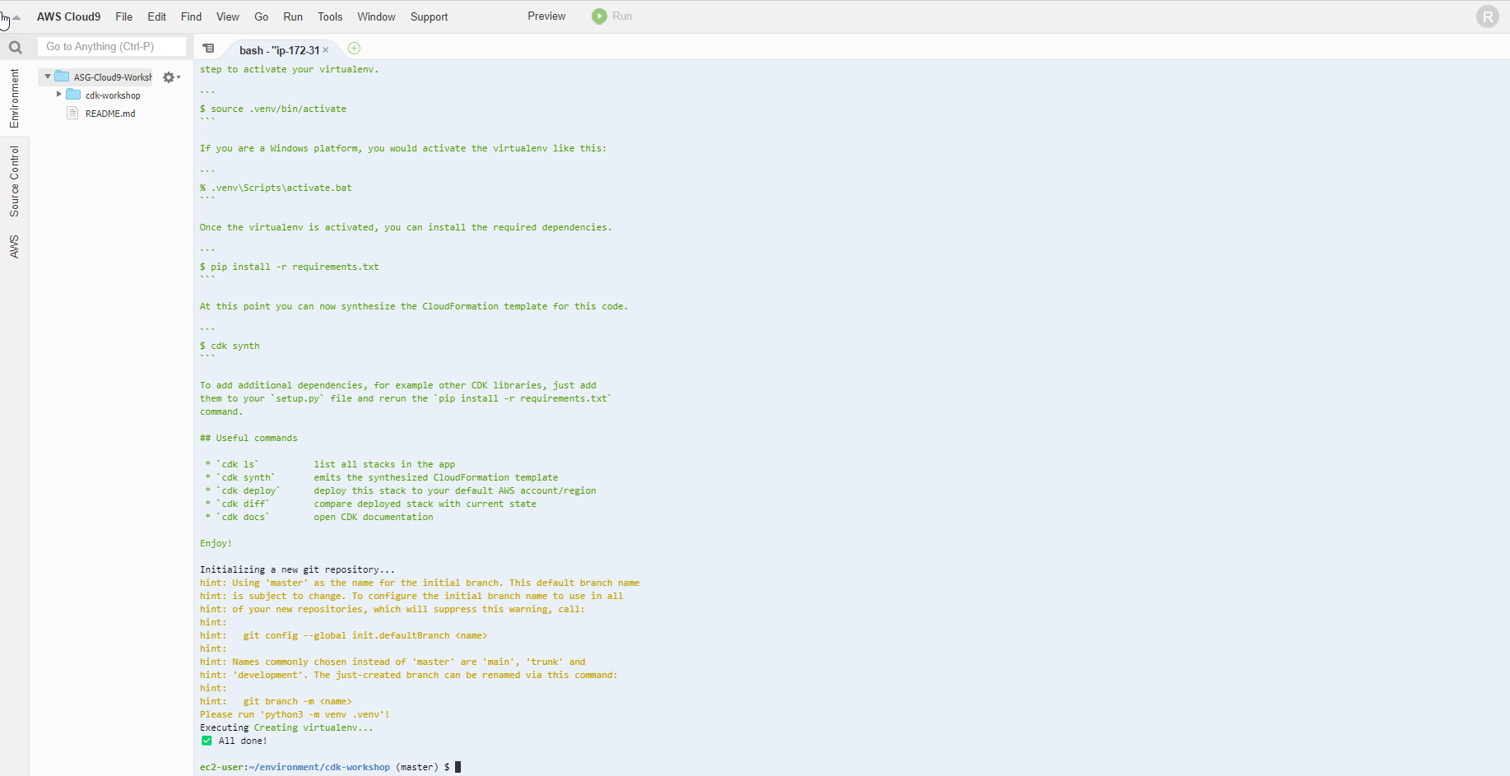Select the bash terminal tab
The width and height of the screenshot is (1510, 776).
pos(279,50)
